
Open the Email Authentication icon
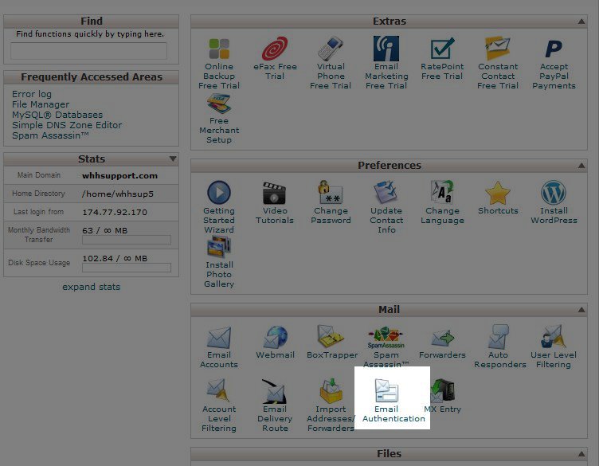click(x=393, y=399)
